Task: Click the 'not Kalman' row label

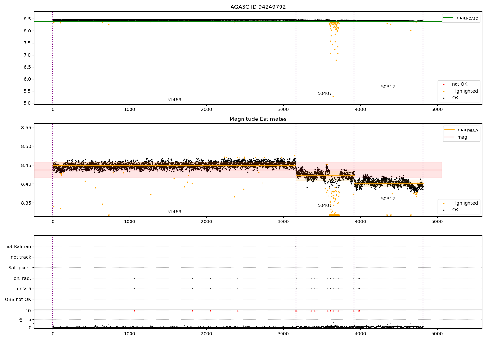Action: pyautogui.click(x=18, y=246)
